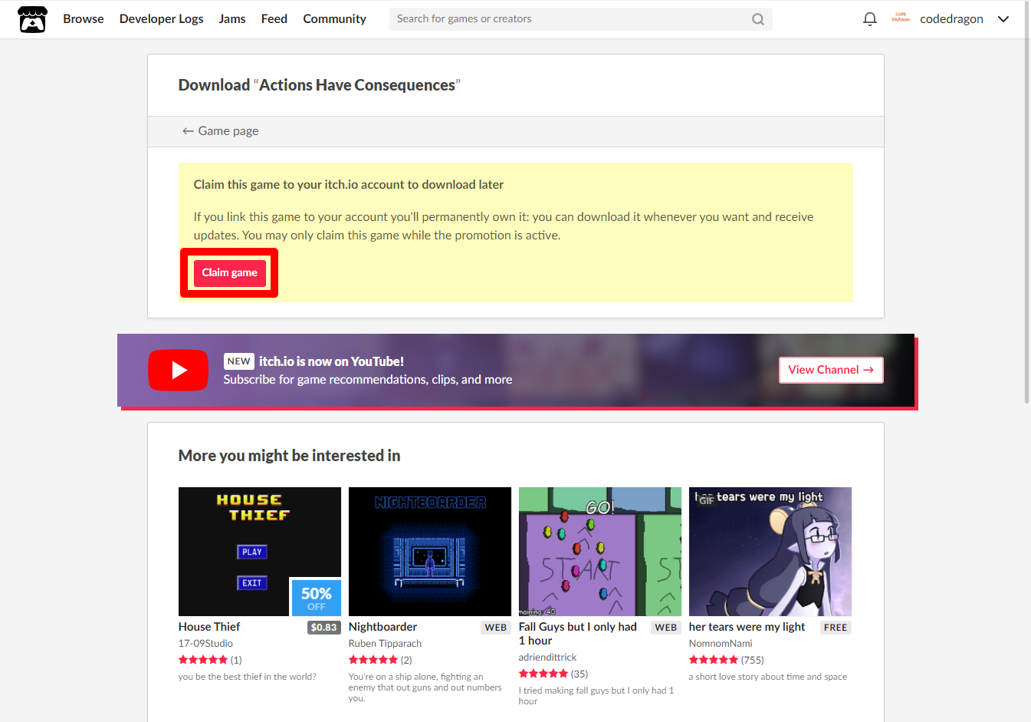Click View Channel button

pyautogui.click(x=831, y=370)
